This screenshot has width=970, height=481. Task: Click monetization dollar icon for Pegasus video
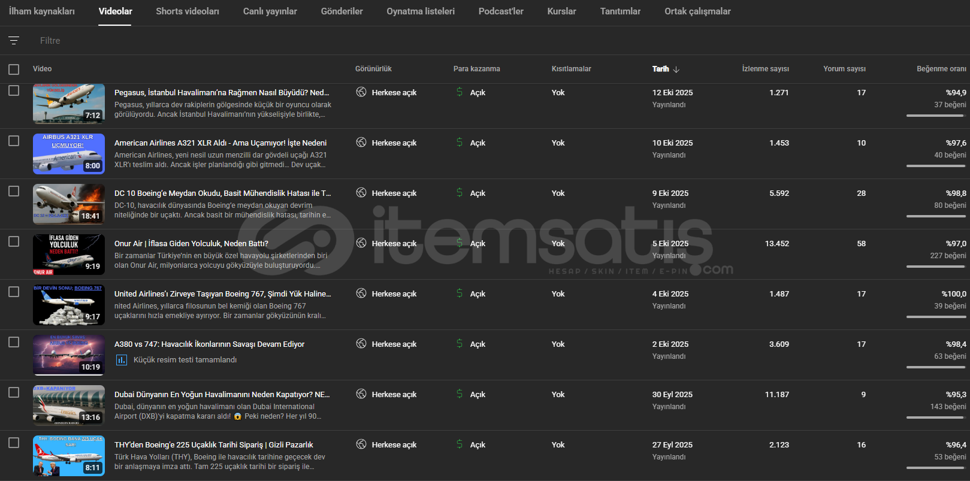point(460,92)
